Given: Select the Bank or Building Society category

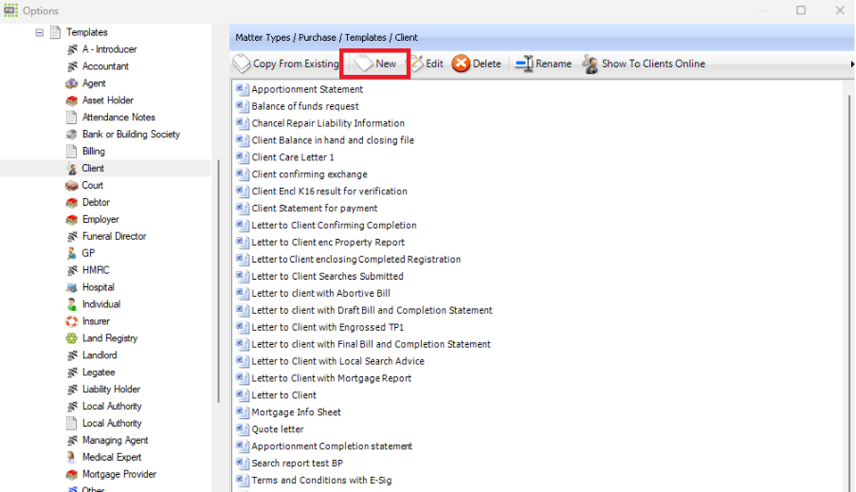Looking at the screenshot, I should coord(130,135).
